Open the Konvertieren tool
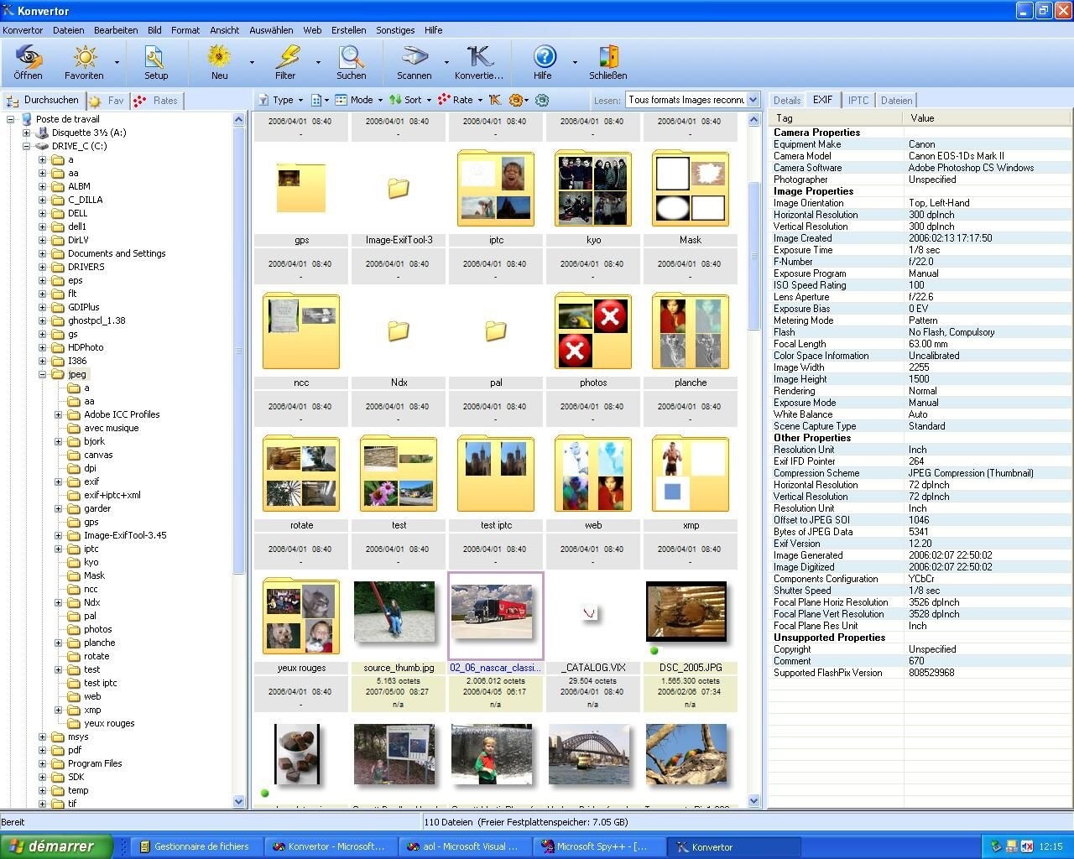1074x859 pixels. 479,63
